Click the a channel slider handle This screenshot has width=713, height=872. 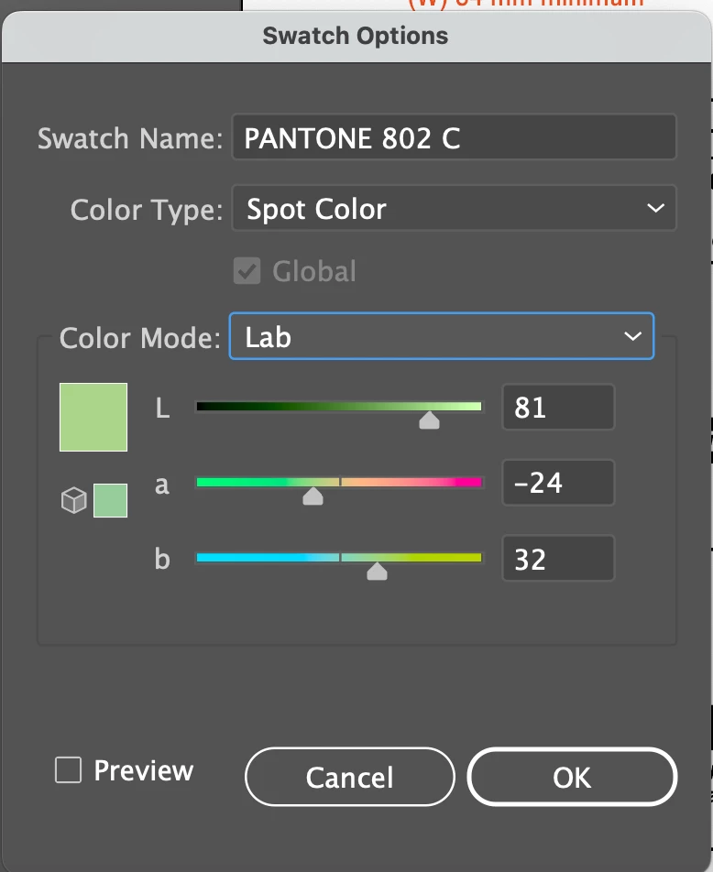pyautogui.click(x=313, y=496)
